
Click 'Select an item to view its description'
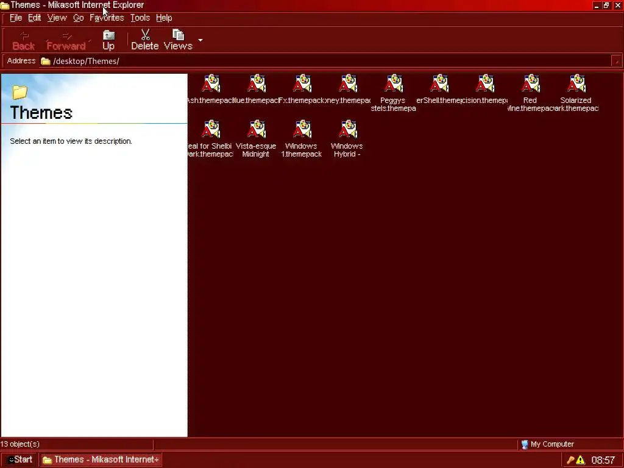[x=71, y=141]
